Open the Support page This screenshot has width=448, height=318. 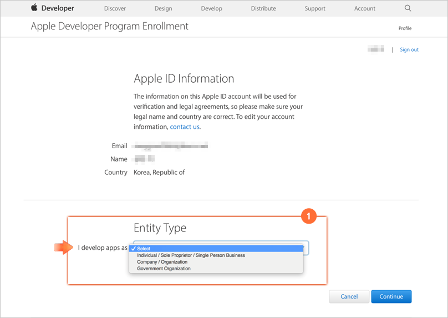tap(315, 8)
